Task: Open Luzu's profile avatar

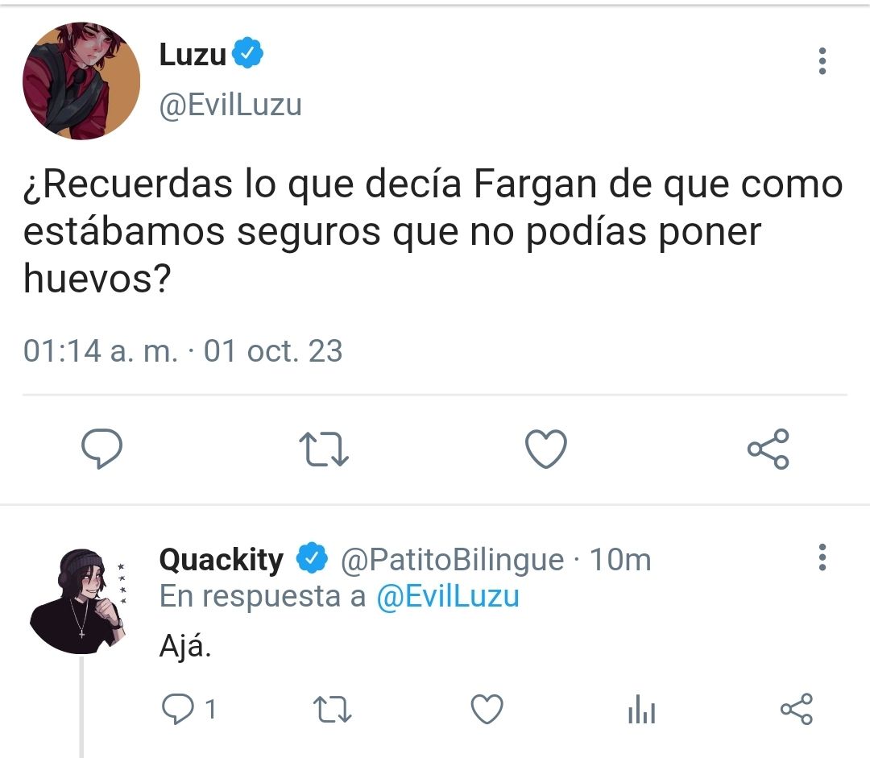Action: 81,81
